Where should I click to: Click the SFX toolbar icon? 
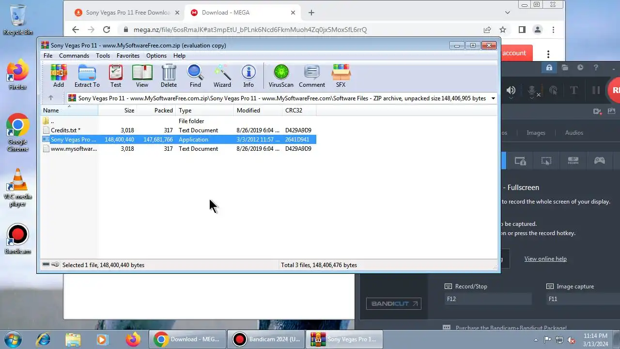341,76
